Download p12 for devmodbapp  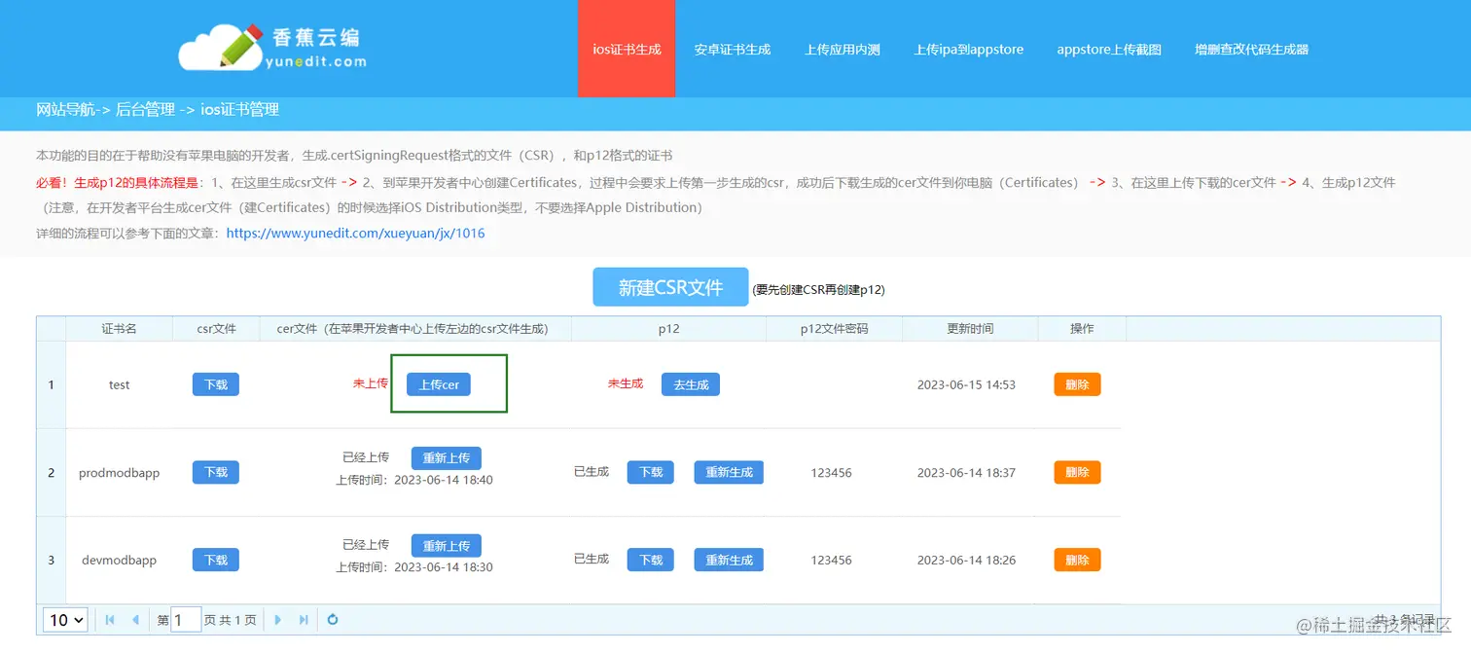[651, 560]
